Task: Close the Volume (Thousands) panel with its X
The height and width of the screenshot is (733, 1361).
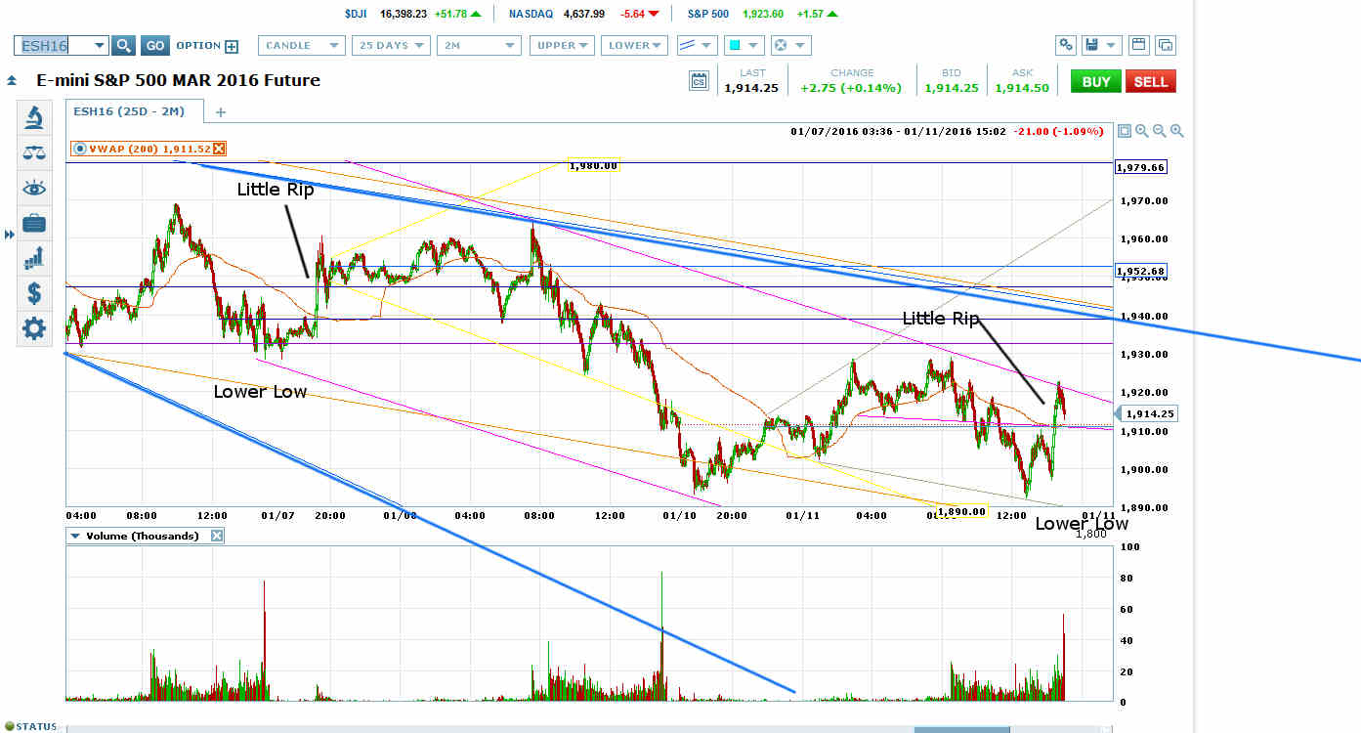Action: 217,536
